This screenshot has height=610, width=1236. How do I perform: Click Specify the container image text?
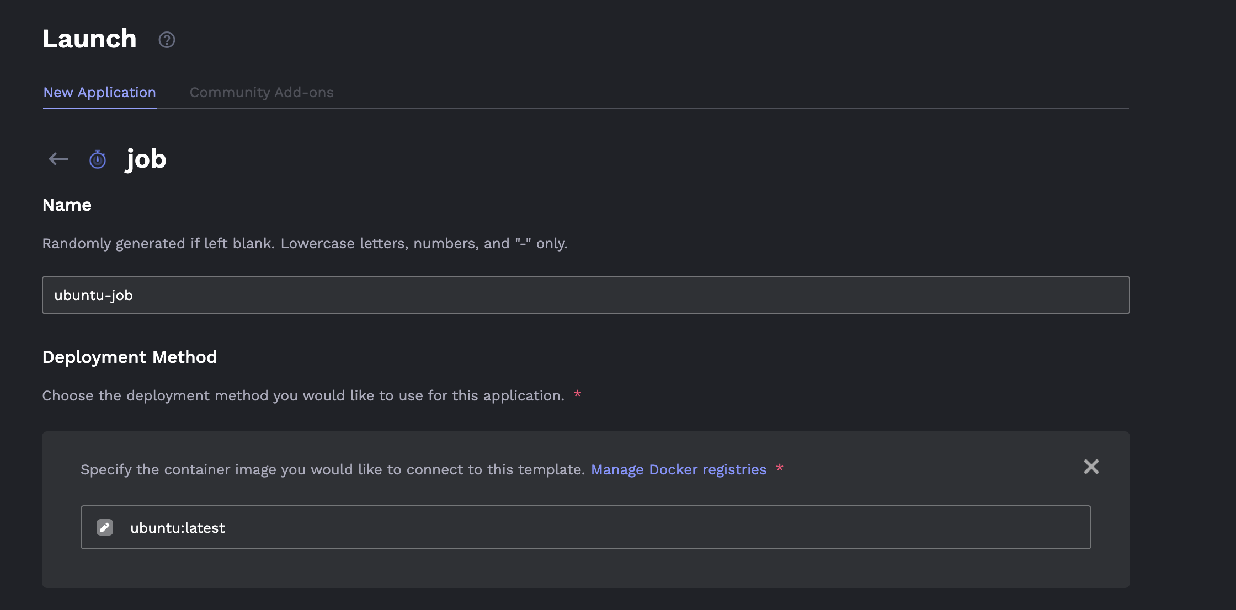tap(332, 469)
